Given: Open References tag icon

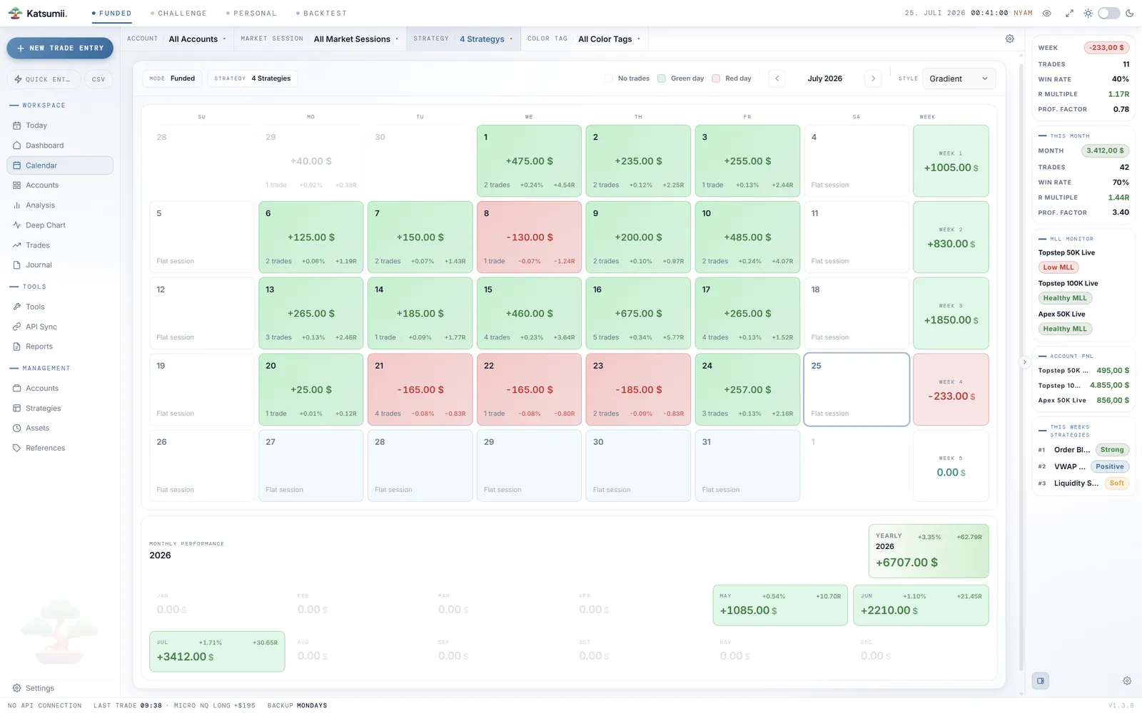Looking at the screenshot, I should [x=16, y=448].
